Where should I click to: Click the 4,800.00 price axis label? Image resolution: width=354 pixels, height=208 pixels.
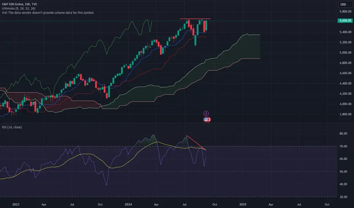pyautogui.click(x=345, y=63)
